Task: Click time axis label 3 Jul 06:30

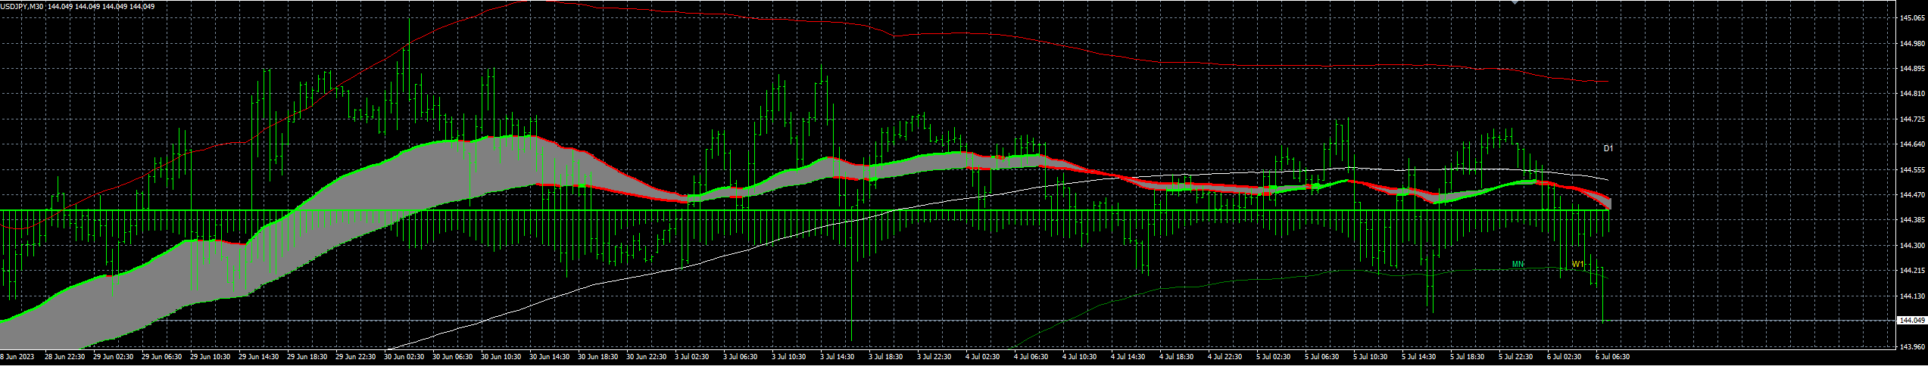Action: point(741,356)
